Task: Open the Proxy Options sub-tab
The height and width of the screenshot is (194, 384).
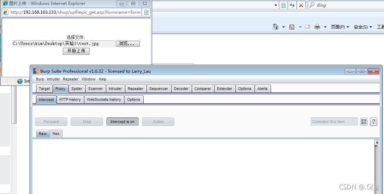Action: [x=133, y=99]
